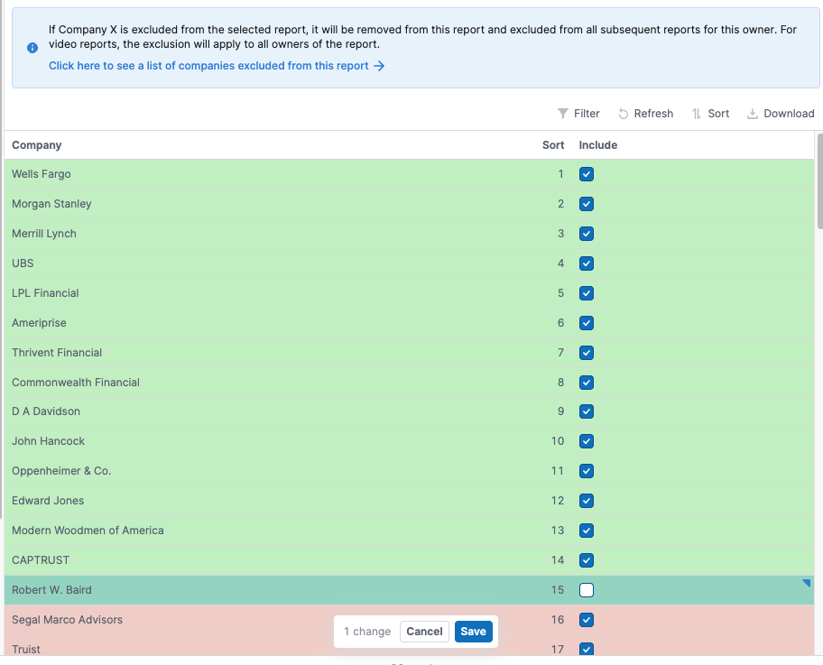Select the Wells Fargo company name
The image size is (823, 665).
[x=42, y=174]
